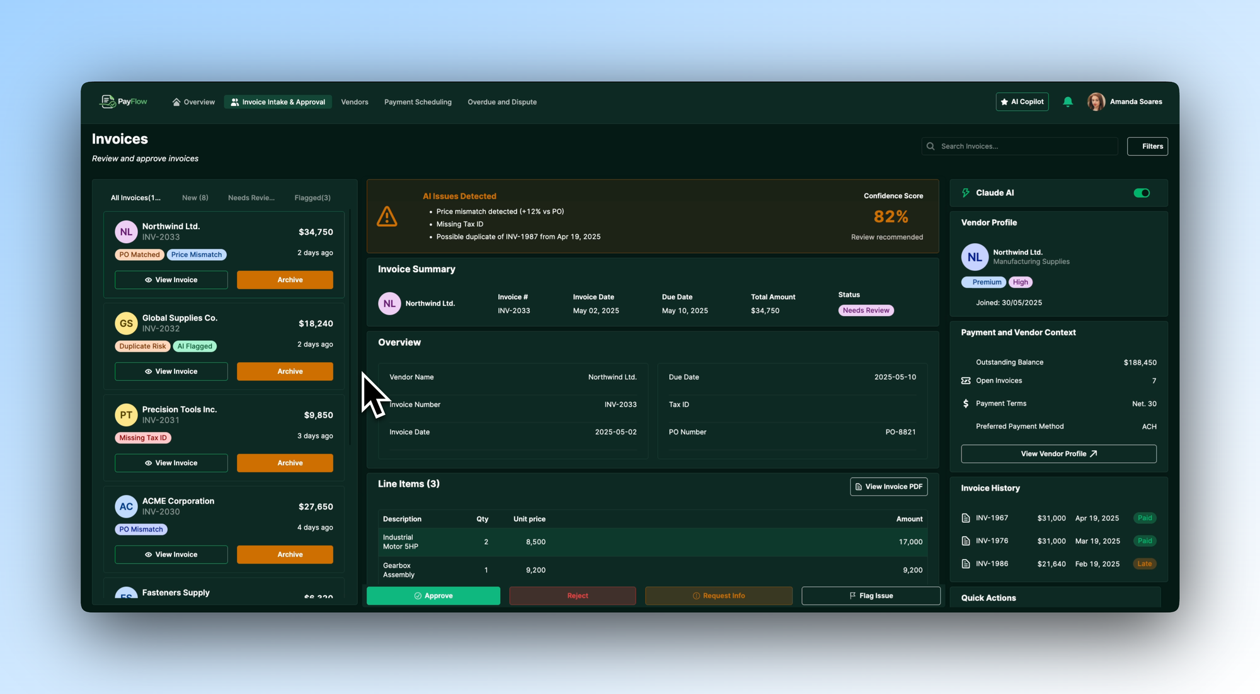Click the Industrial Motor 5HP line item
1260x694 pixels.
[x=653, y=542]
